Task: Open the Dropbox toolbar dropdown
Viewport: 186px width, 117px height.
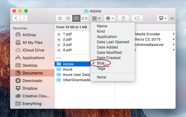Action: click(x=163, y=18)
